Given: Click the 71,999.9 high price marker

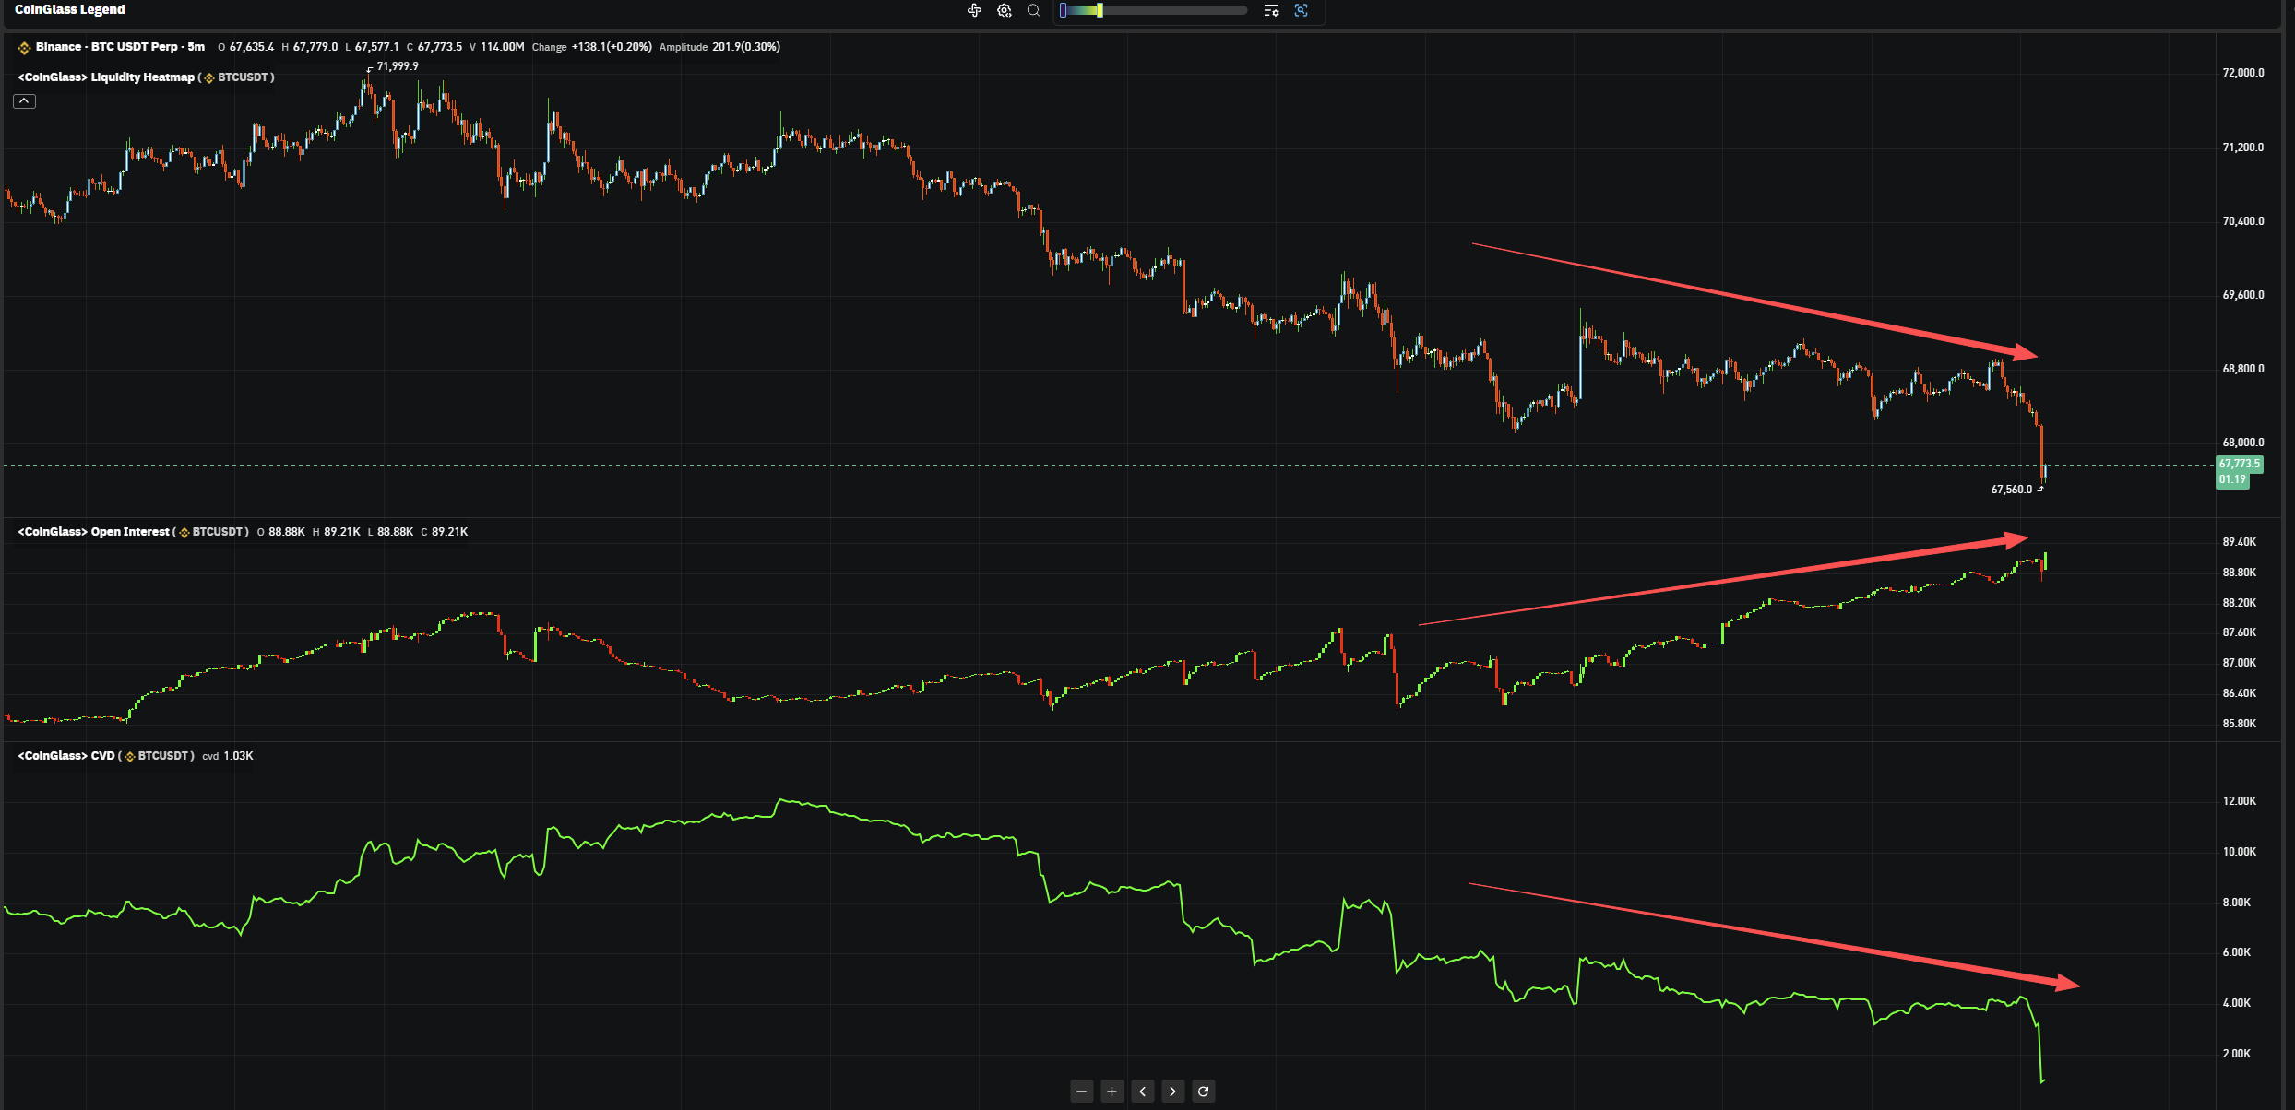Looking at the screenshot, I should (x=397, y=66).
